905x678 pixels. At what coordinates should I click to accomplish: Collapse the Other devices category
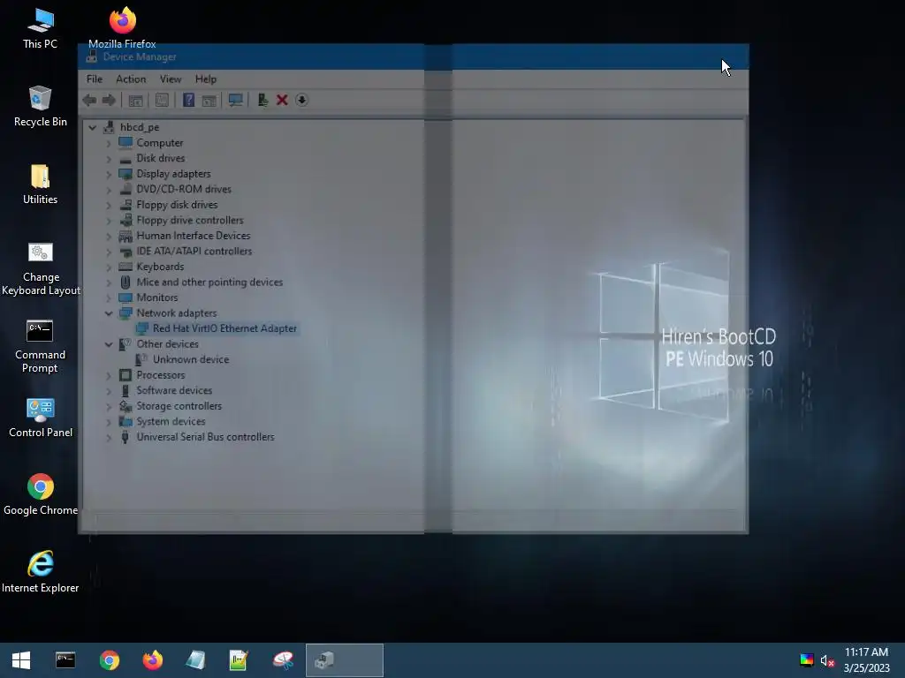pyautogui.click(x=109, y=344)
